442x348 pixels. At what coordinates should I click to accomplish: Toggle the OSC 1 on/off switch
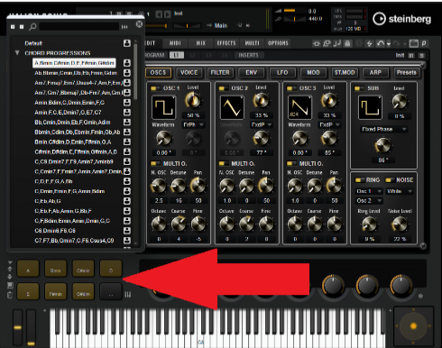tap(155, 88)
